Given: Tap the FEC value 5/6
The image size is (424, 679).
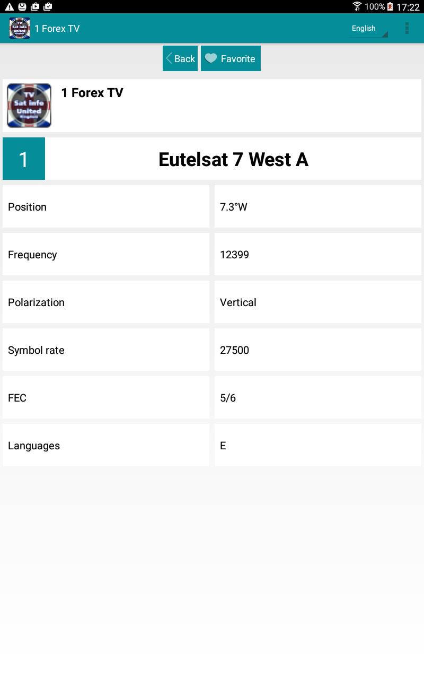Looking at the screenshot, I should (x=228, y=398).
